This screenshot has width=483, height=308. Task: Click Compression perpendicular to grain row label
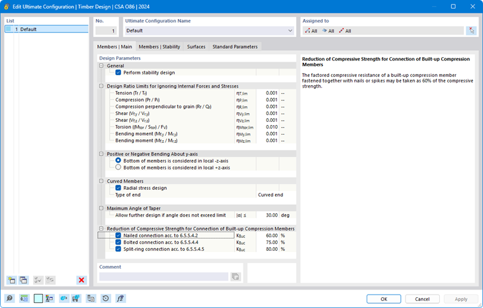click(163, 107)
